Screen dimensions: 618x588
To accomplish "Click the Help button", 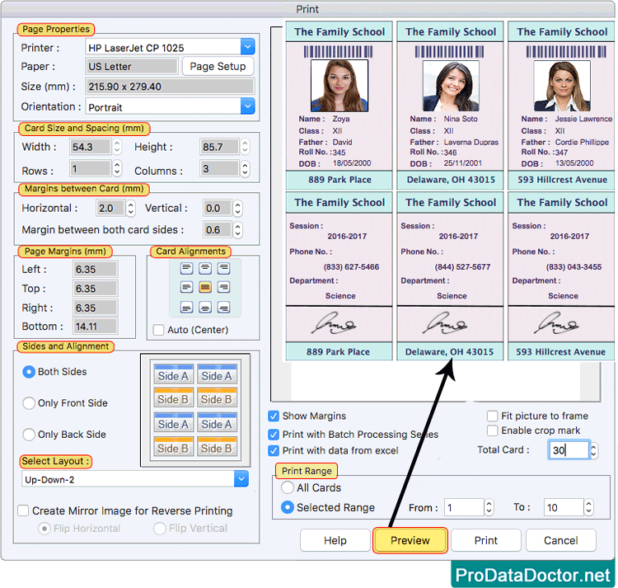I will click(335, 541).
